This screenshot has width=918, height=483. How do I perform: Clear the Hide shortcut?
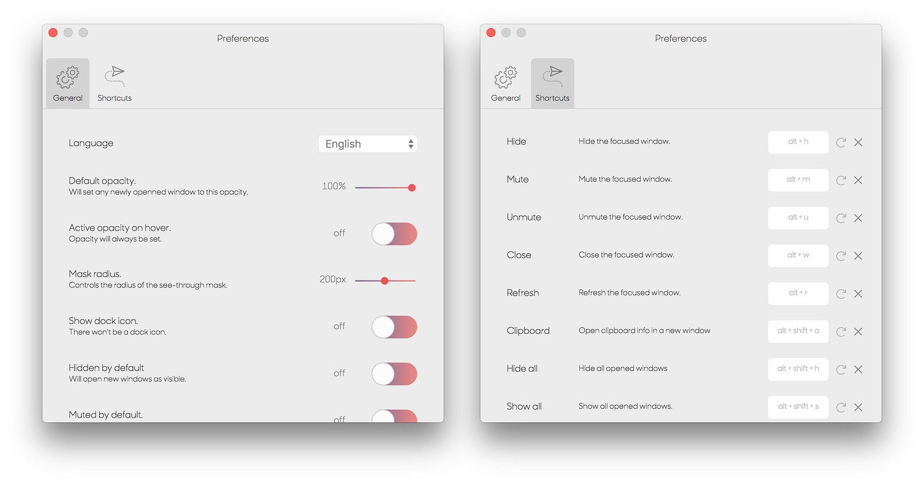tap(858, 142)
